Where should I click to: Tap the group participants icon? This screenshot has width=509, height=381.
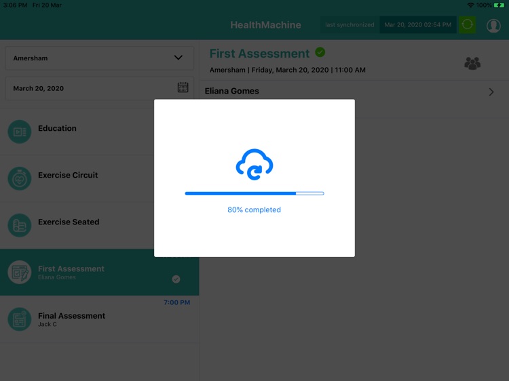[x=472, y=63]
